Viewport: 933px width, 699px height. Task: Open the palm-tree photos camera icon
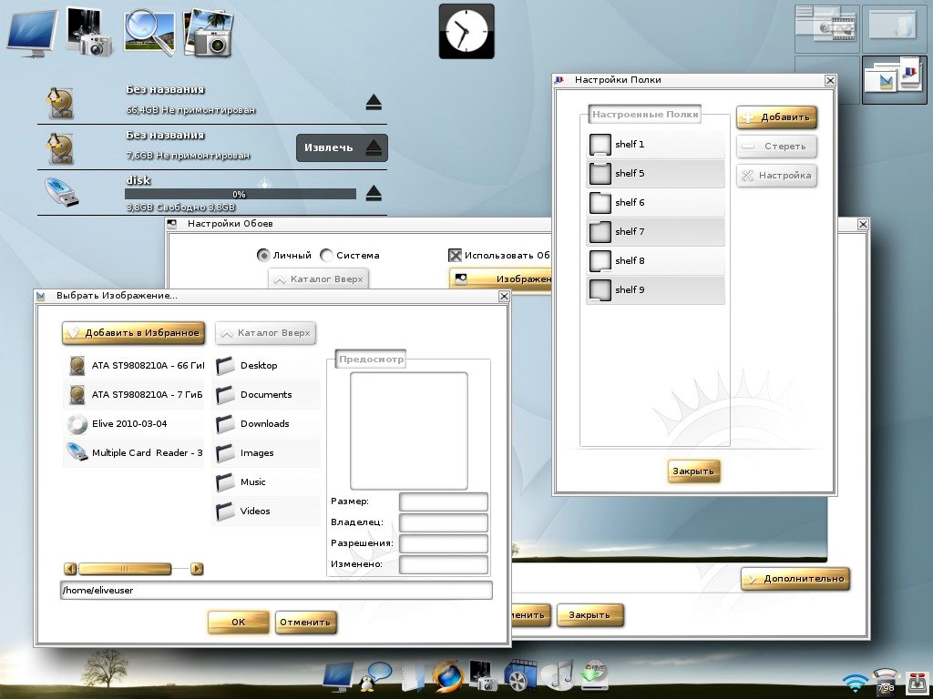pos(209,33)
